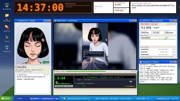Screen dimensions: 180x101
Task: Click the pools.exe water drop icon
Action: [x=141, y=21]
